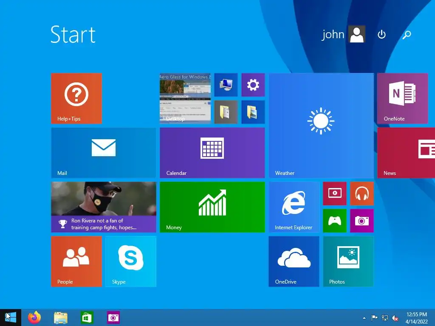Open the Xbox Games controller tile

coord(335,221)
